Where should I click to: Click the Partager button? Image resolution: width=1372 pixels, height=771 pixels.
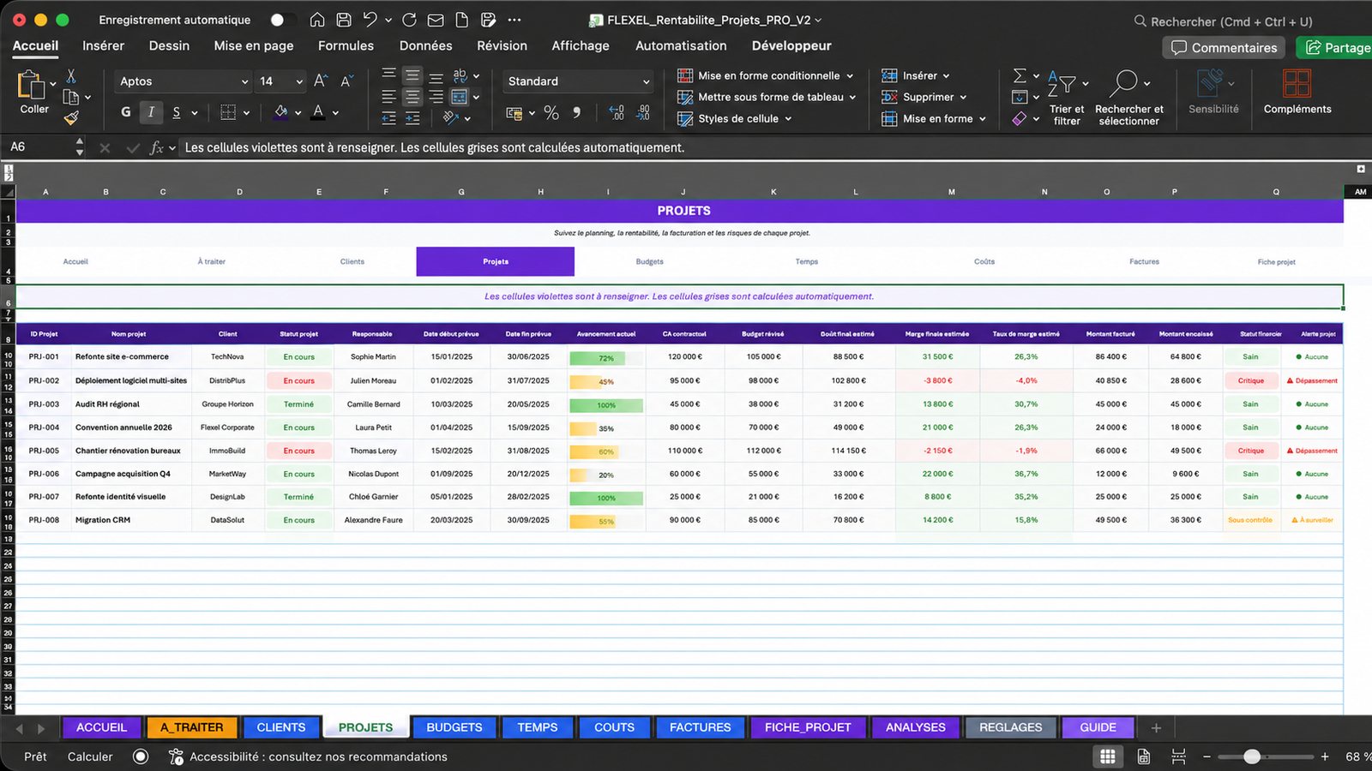pyautogui.click(x=1336, y=47)
